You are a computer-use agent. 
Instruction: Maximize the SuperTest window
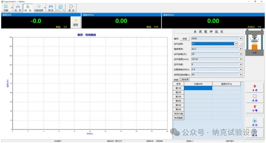[x=255, y=1]
